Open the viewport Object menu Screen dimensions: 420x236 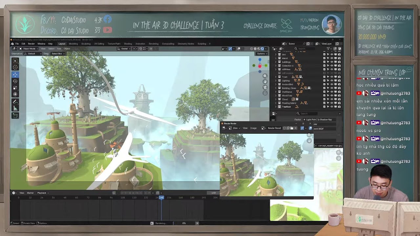pos(67,49)
